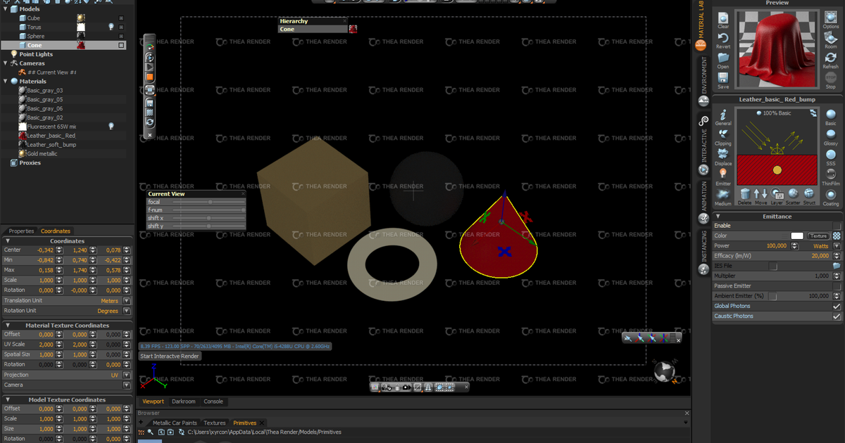This screenshot has width=845, height=443.
Task: Enable the Emittance checkbox
Action: (x=837, y=226)
